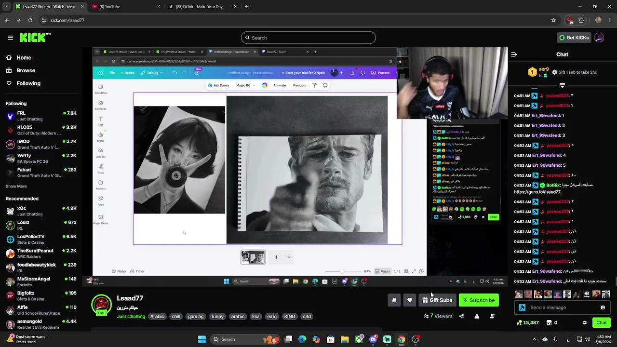Open Chrome tab search dropdown
This screenshot has width=617, height=347.
point(6,7)
